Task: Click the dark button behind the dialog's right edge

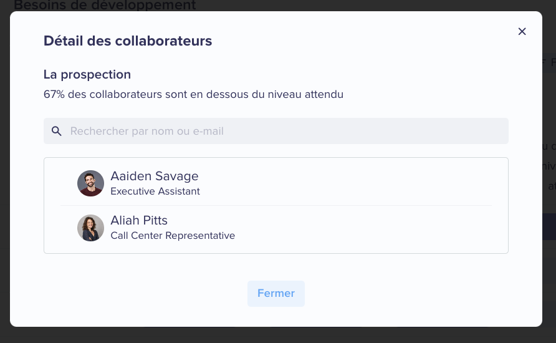Action: pyautogui.click(x=549, y=226)
